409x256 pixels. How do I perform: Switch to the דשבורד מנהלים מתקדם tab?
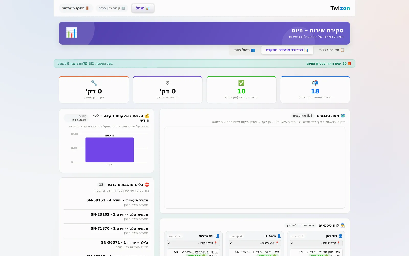coord(287,50)
